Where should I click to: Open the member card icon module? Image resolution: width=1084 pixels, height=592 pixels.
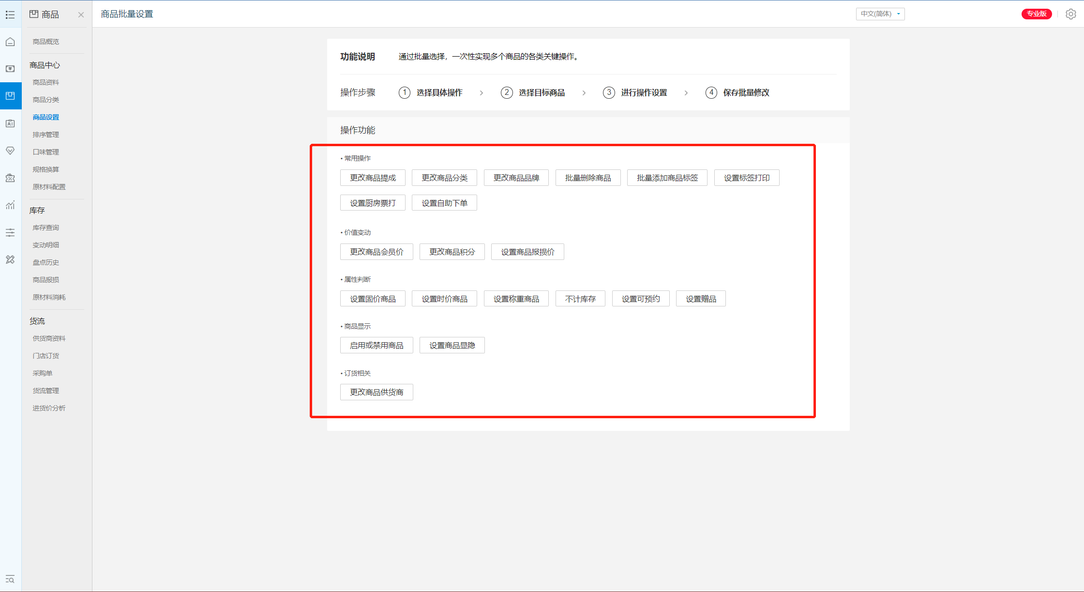click(10, 123)
